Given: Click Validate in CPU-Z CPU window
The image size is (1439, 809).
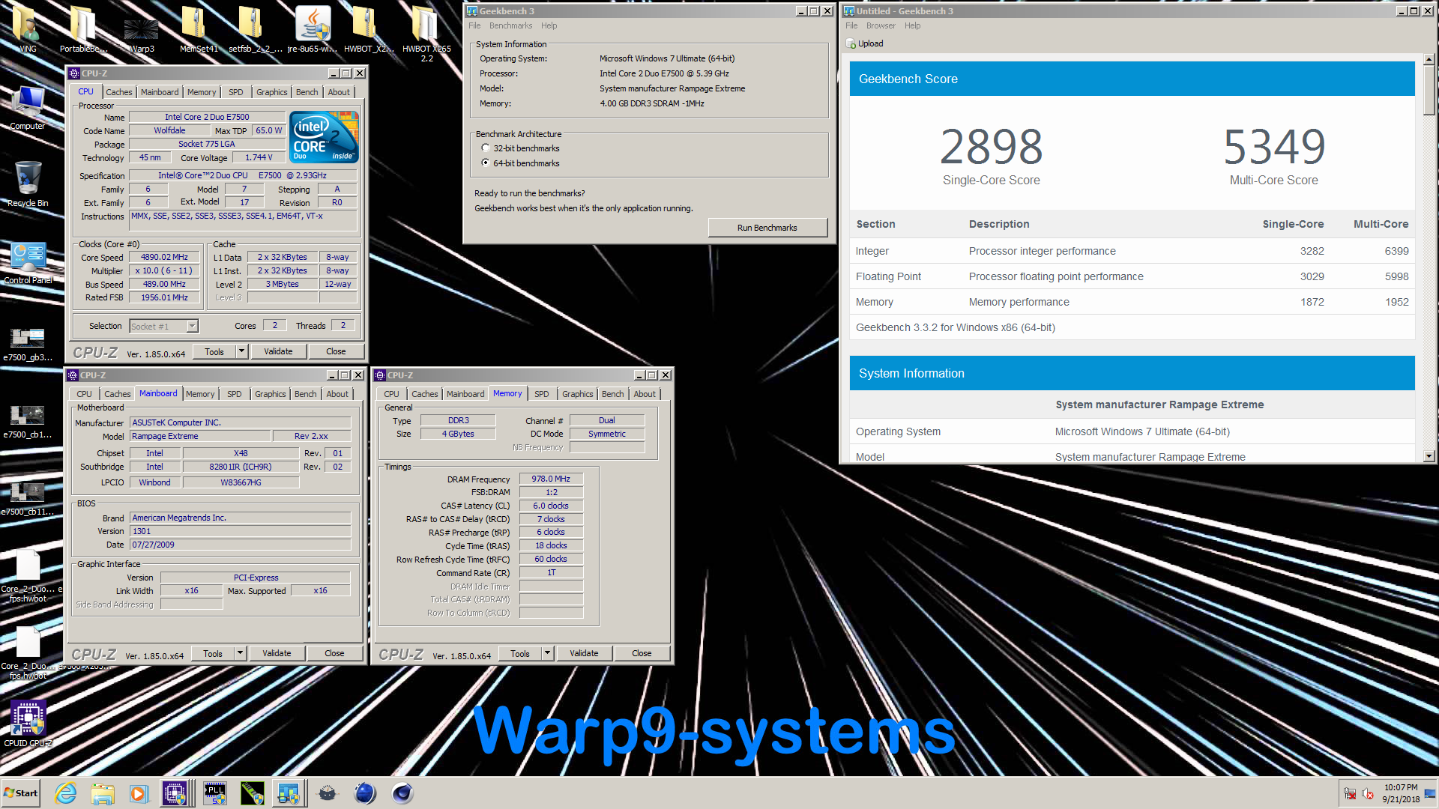Looking at the screenshot, I should coord(278,351).
